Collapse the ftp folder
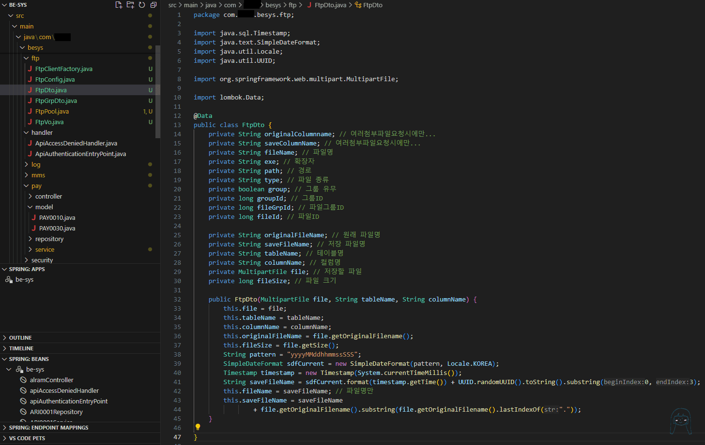This screenshot has height=445, width=705. click(x=26, y=58)
